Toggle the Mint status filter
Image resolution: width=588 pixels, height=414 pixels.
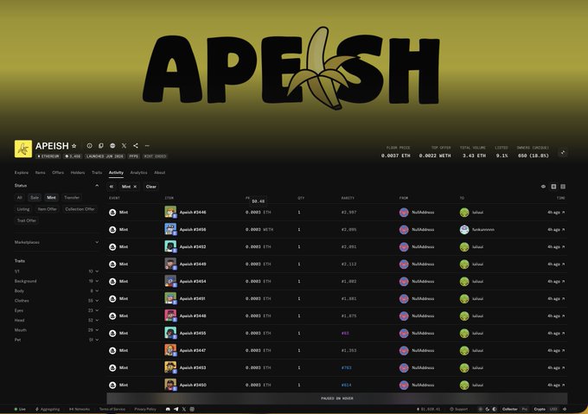(51, 197)
